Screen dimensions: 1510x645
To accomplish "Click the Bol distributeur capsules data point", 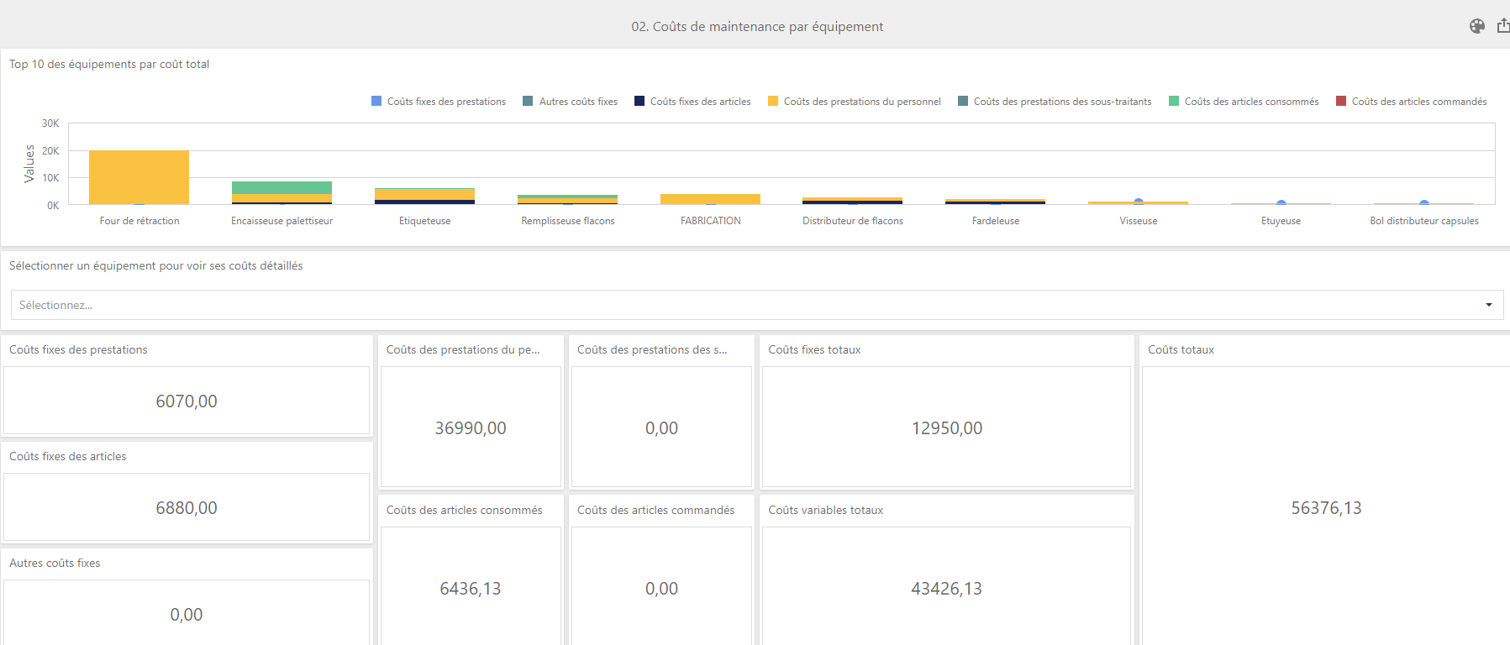I will [x=1423, y=203].
